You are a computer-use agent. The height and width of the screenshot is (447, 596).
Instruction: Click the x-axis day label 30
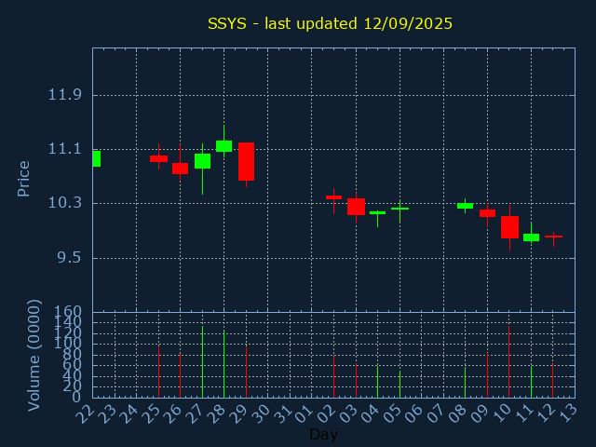pyautogui.click(x=261, y=414)
